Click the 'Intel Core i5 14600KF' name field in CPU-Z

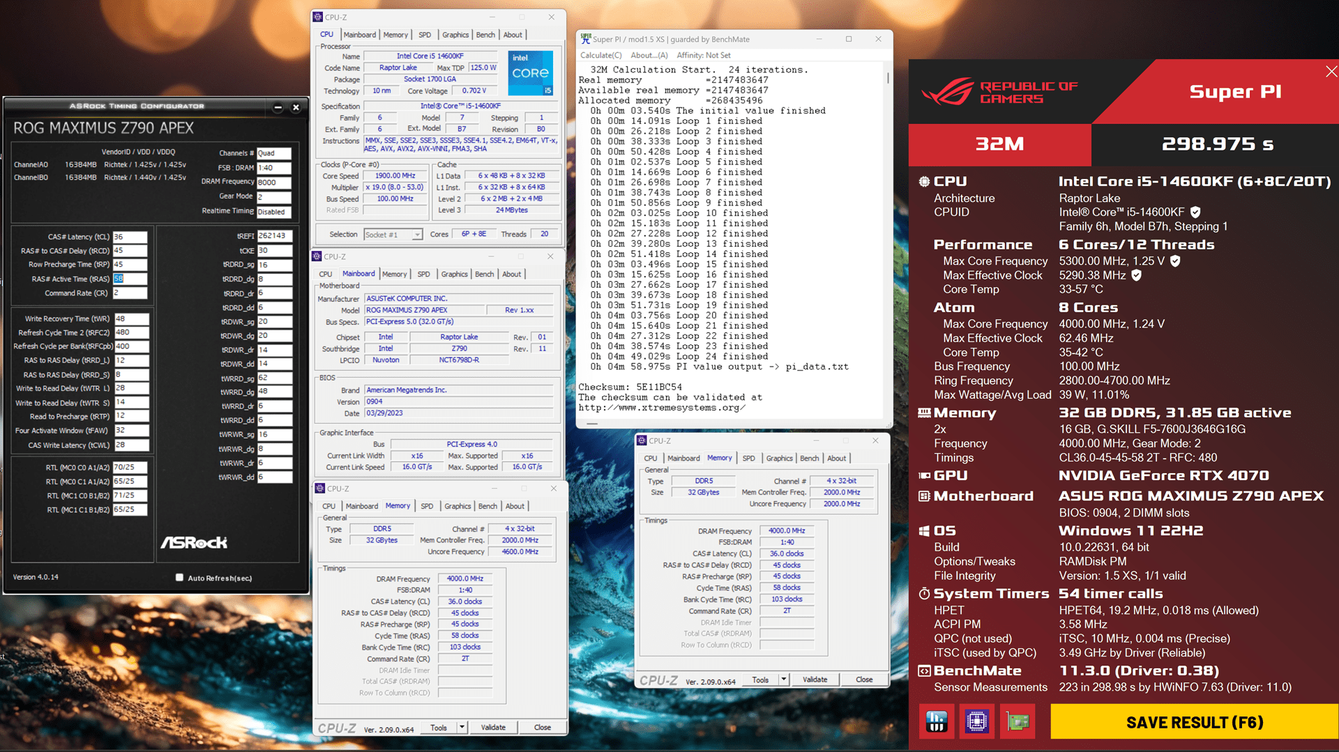tap(430, 56)
